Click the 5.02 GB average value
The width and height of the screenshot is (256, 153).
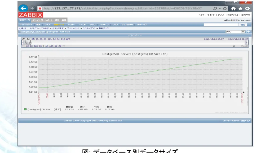(96, 109)
